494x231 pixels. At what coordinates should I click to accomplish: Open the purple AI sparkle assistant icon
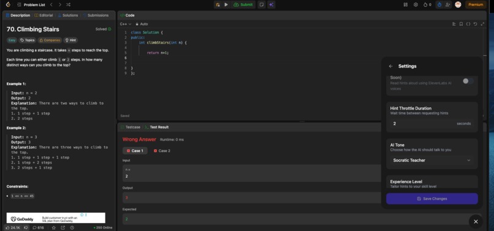271,5
